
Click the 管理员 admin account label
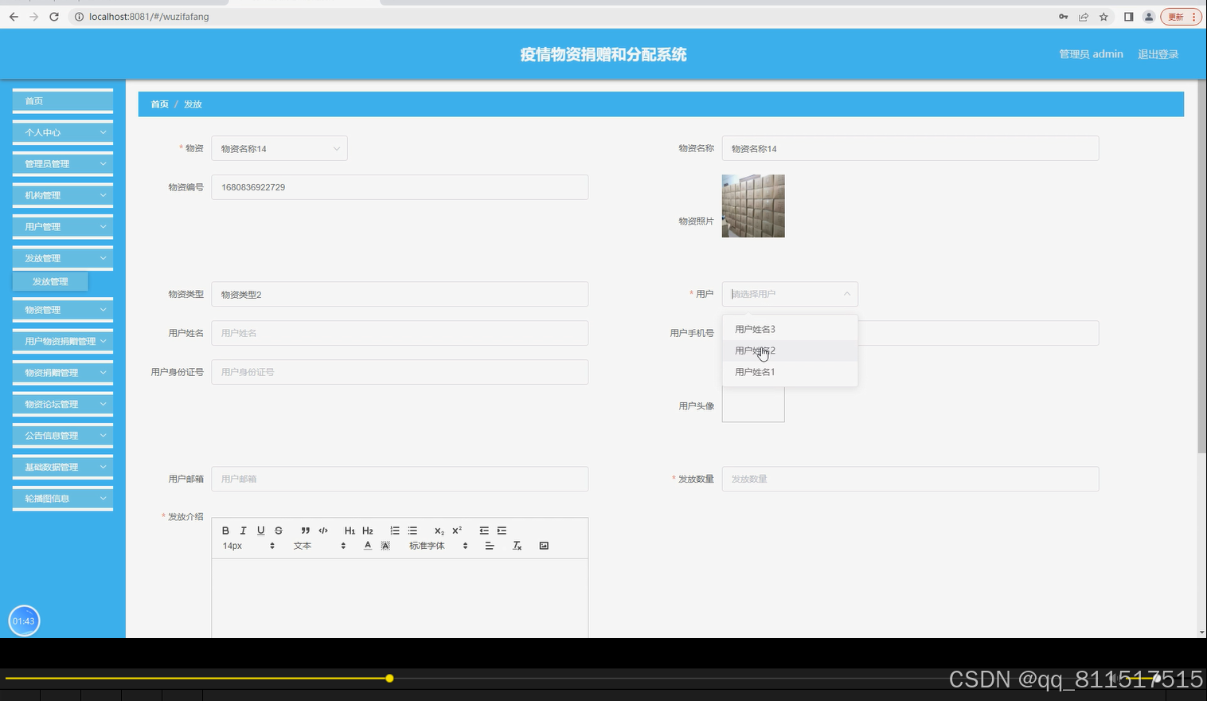(1091, 54)
